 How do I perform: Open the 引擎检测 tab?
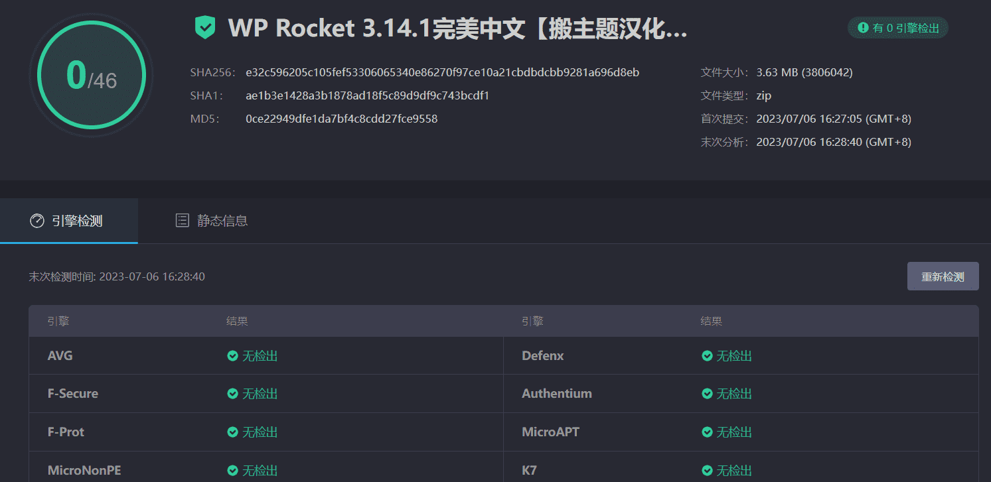coord(69,221)
